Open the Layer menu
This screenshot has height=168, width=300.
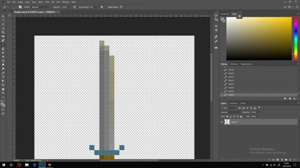coord(27,2)
